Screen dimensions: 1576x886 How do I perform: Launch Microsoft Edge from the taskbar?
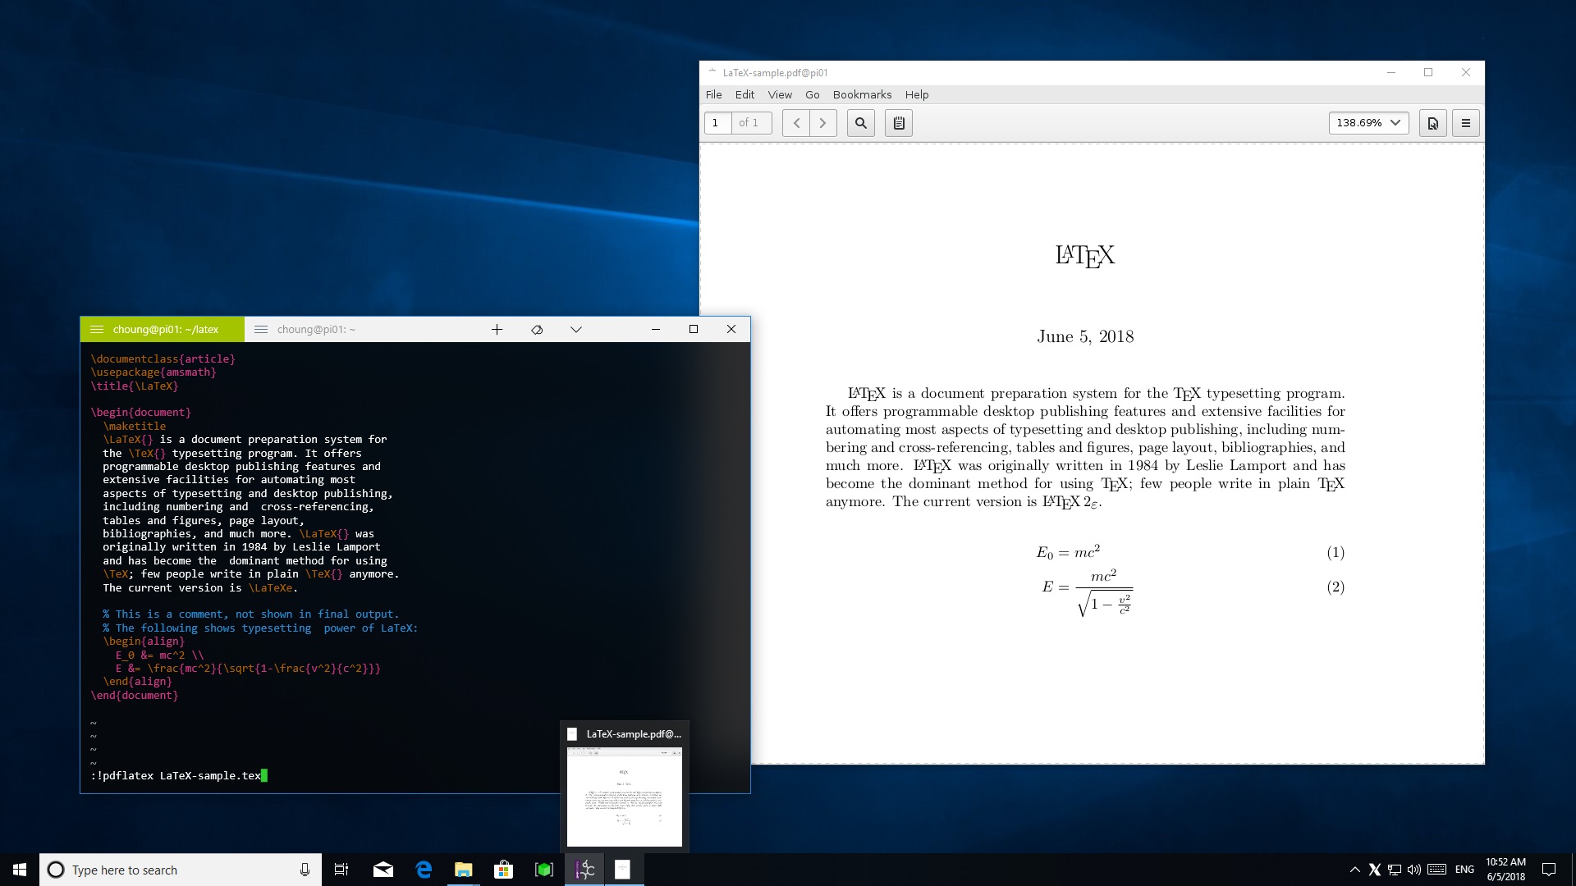(x=424, y=869)
